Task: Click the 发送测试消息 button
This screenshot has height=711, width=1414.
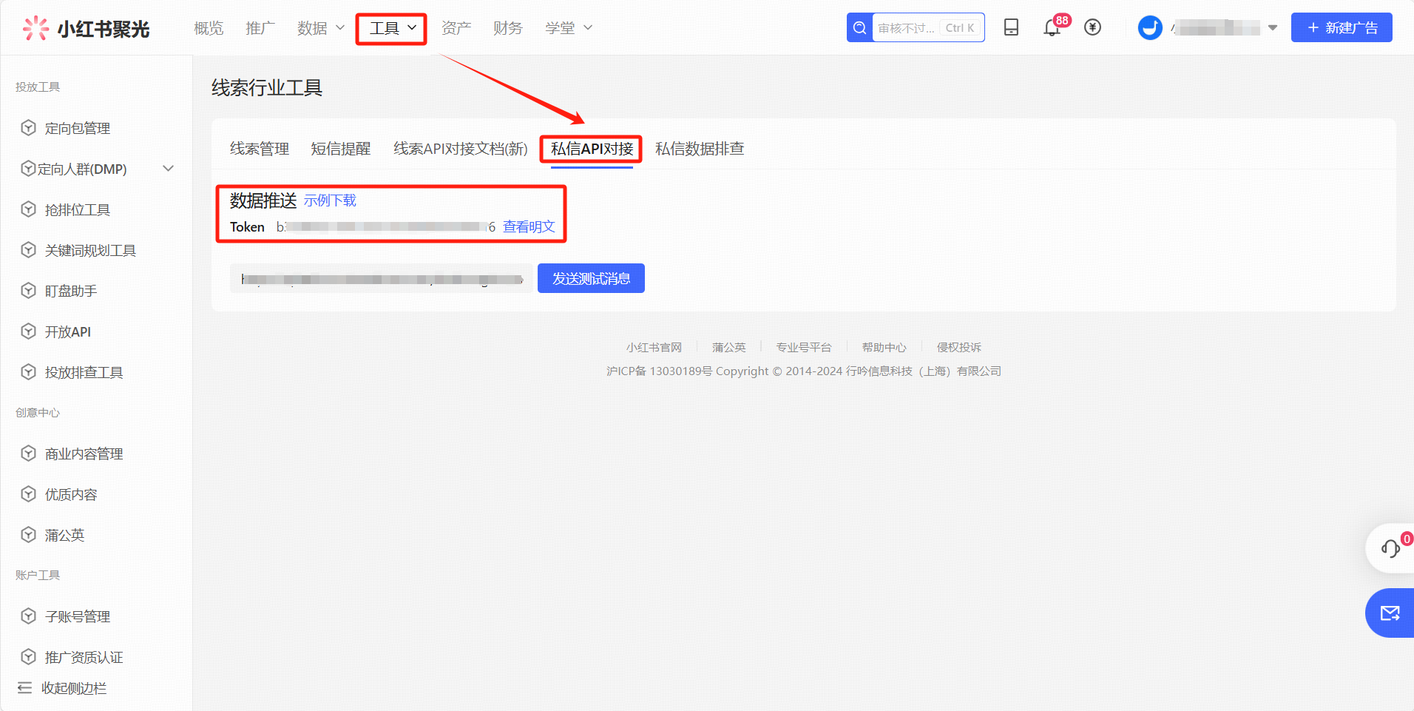Action: click(x=591, y=278)
